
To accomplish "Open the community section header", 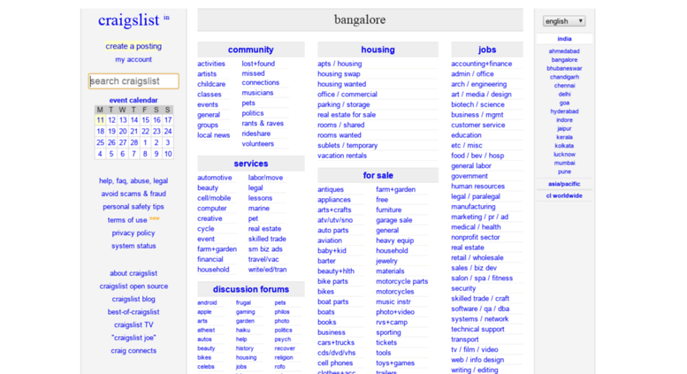I will click(x=250, y=50).
